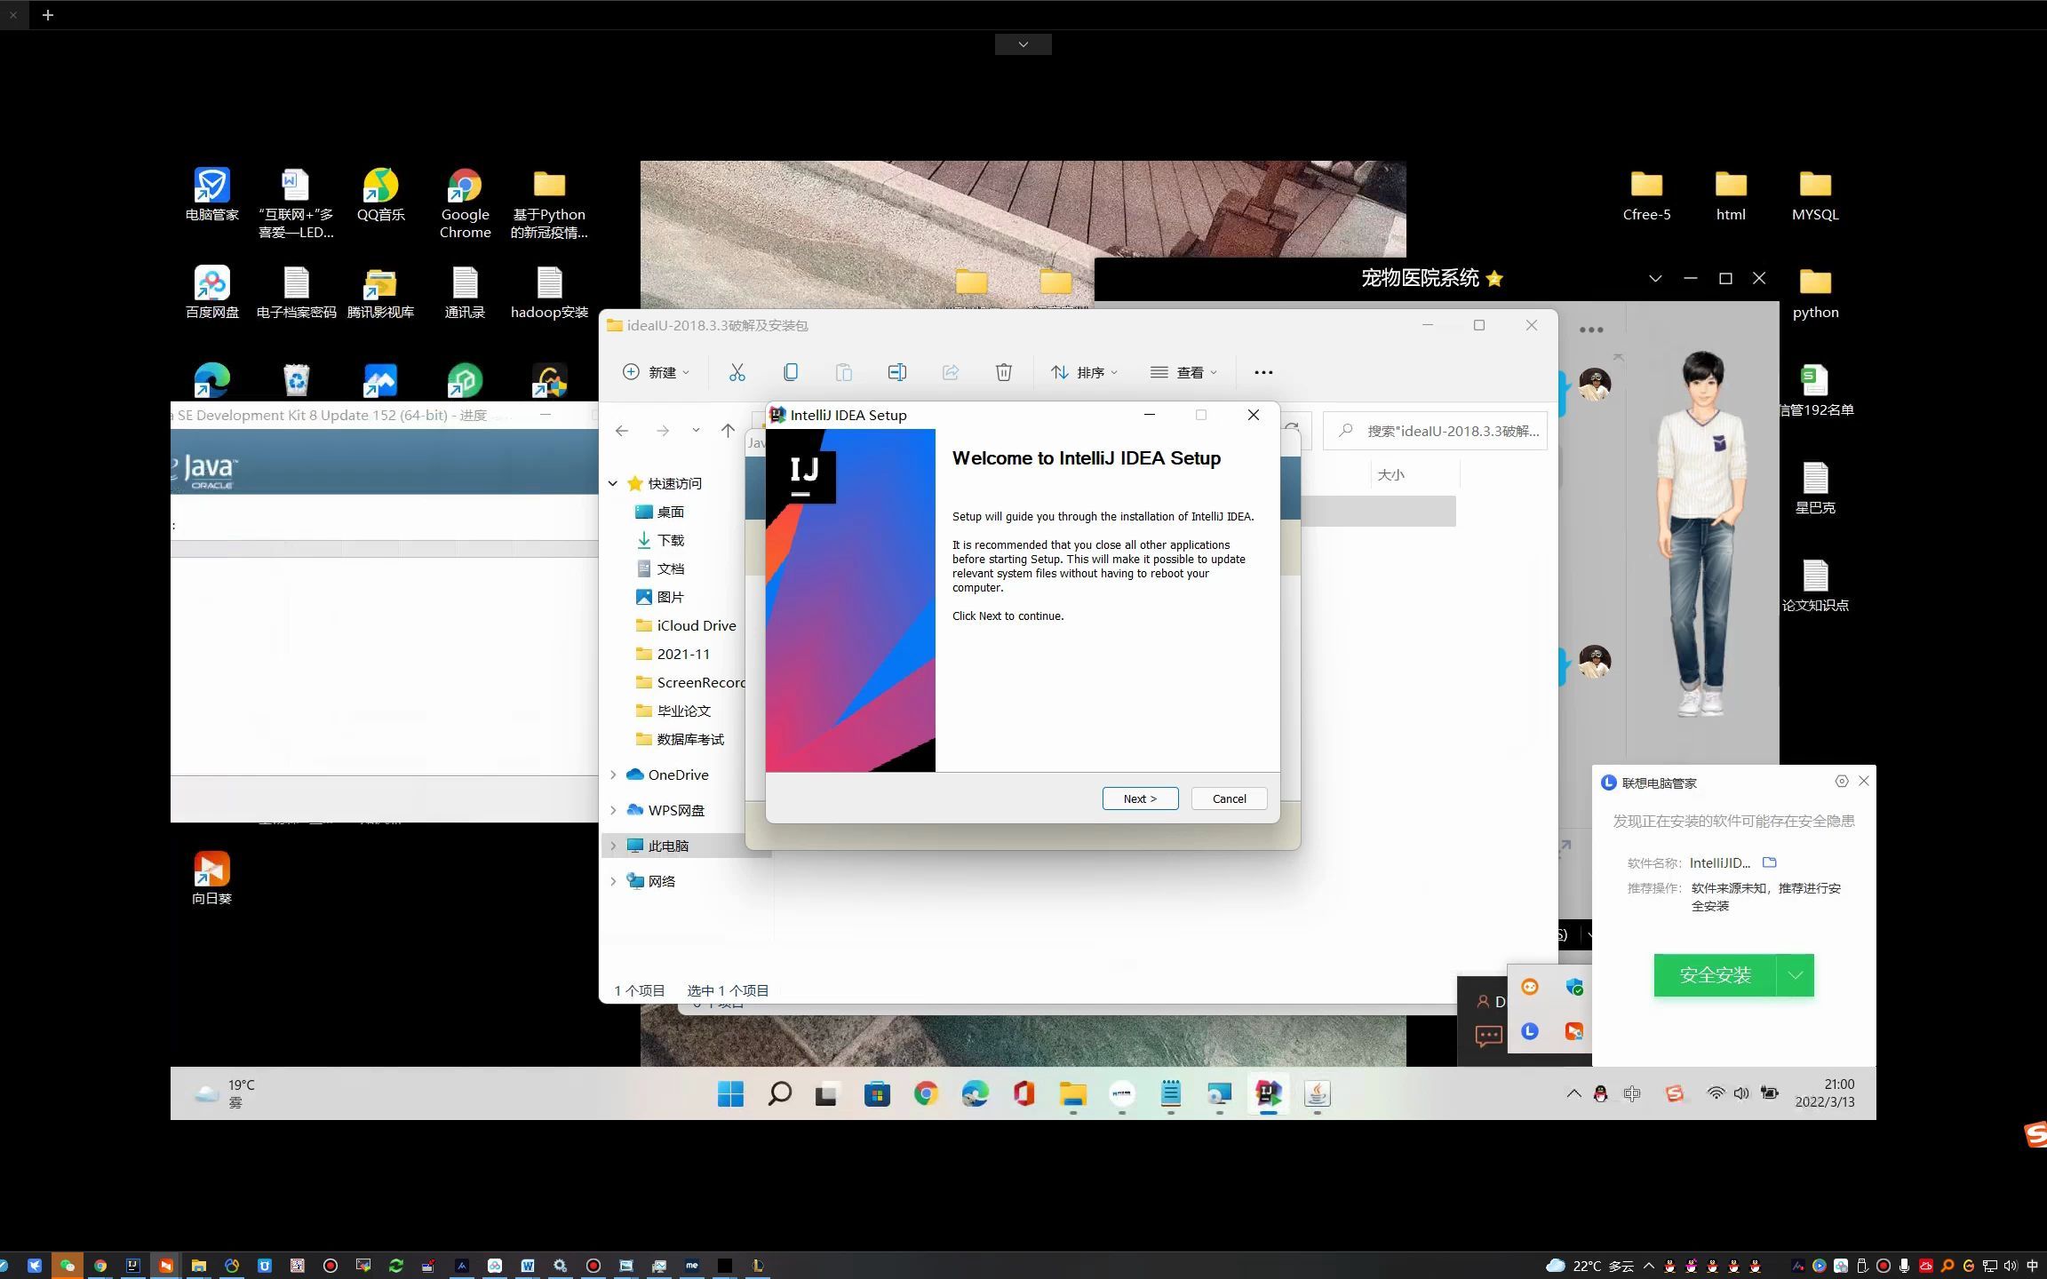
Task: Cancel the IntelliJ IDEA Setup wizard
Action: pyautogui.click(x=1229, y=798)
